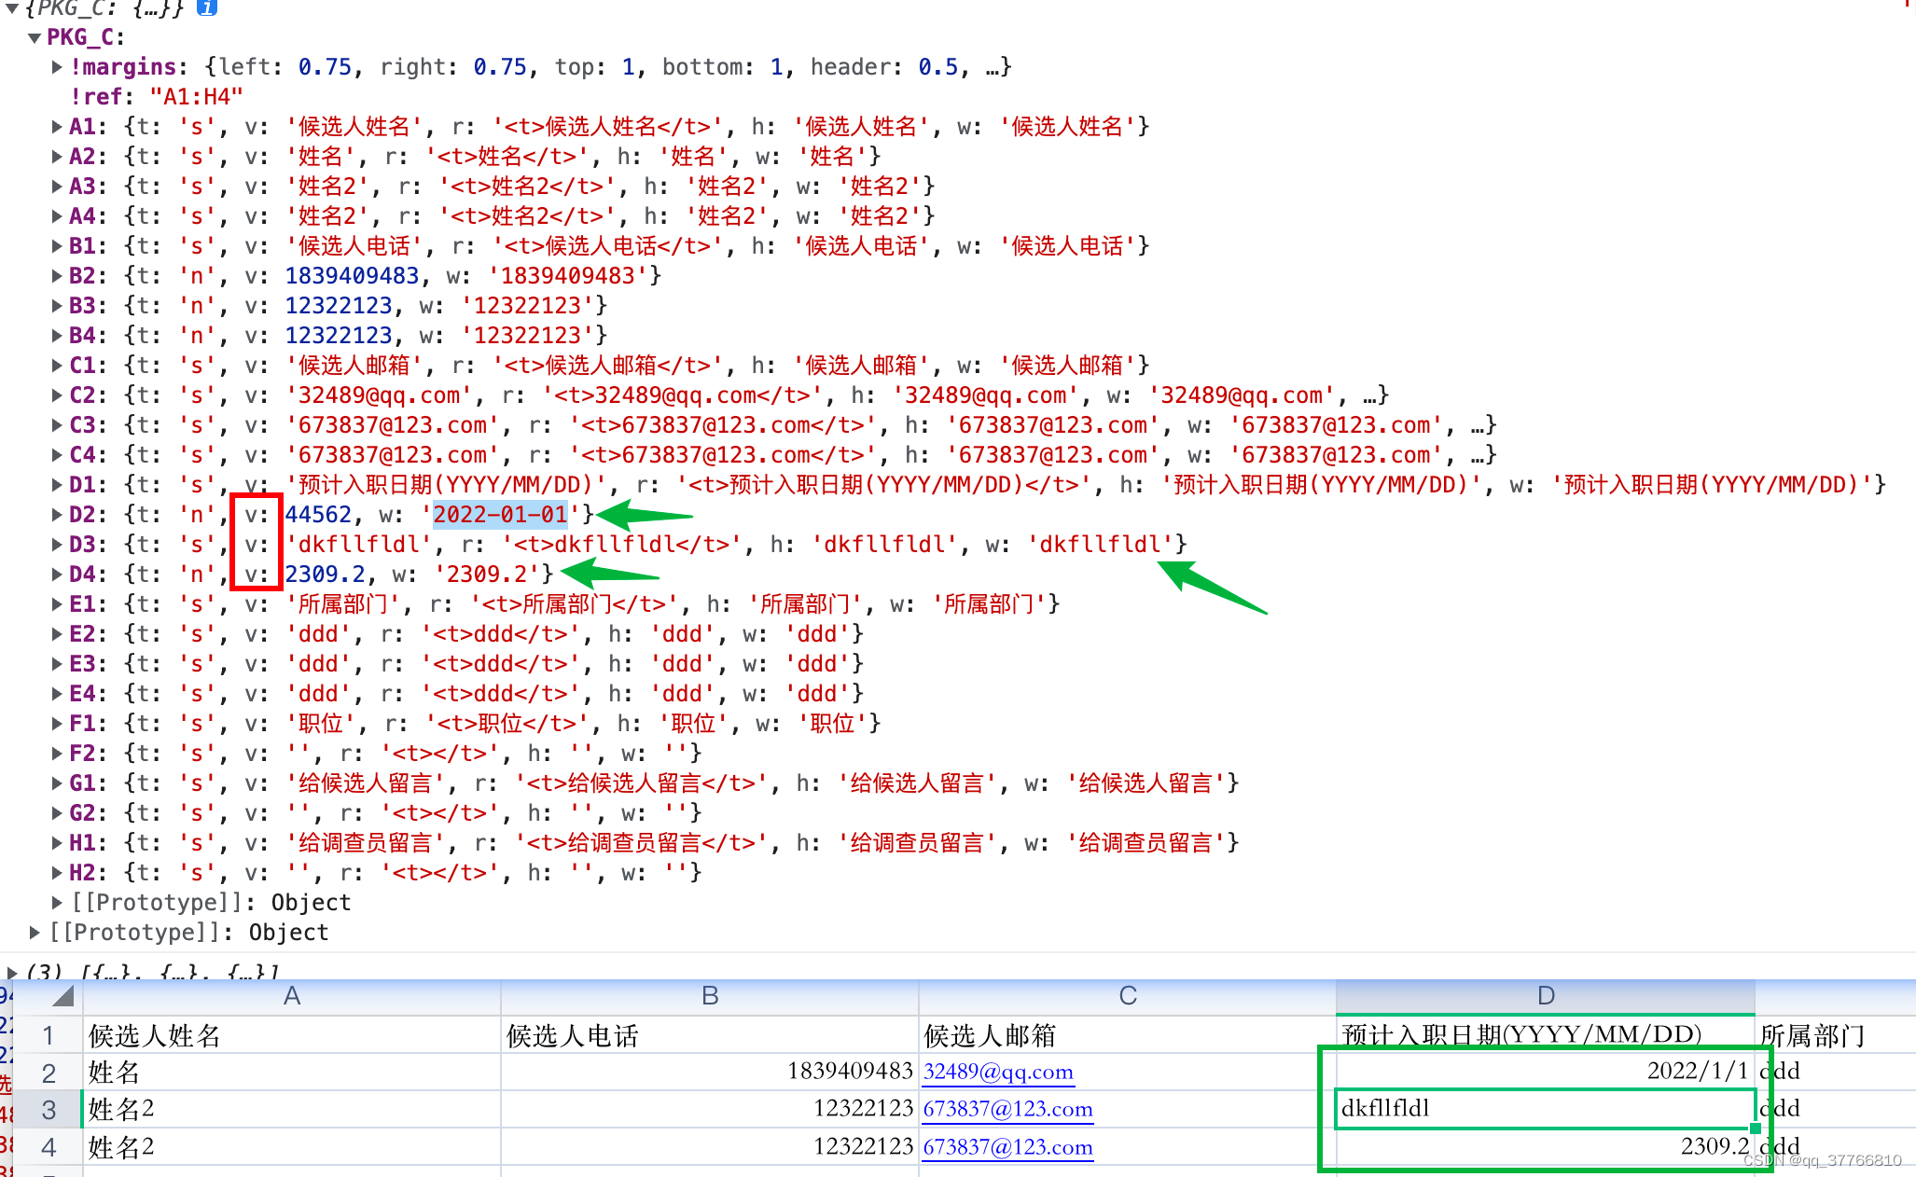1916x1177 pixels.
Task: Click the select-all corner triangle in spreadsheet
Action: point(62,997)
